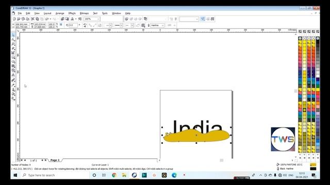Image resolution: width=330 pixels, height=185 pixels.
Task: Click the Windows search box
Action: (x=55, y=175)
